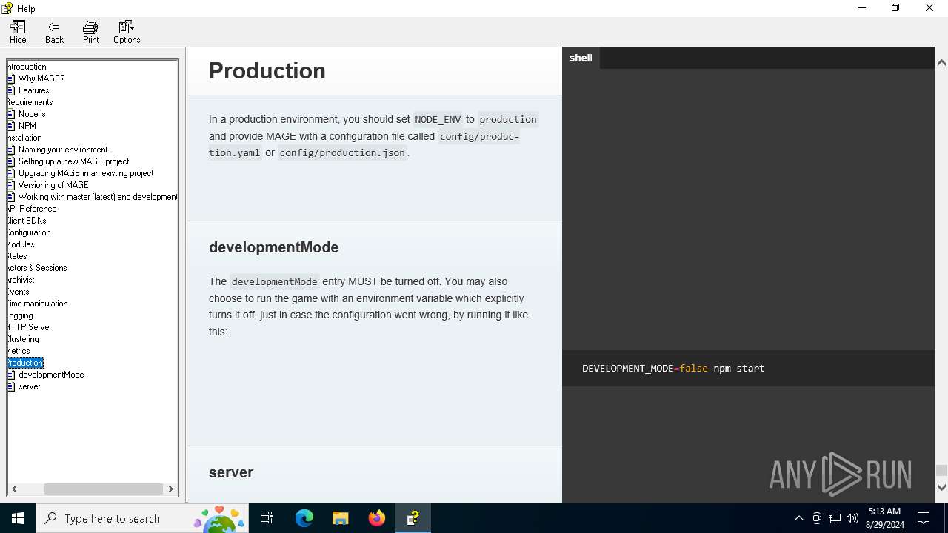This screenshot has width=948, height=533.
Task: Click page scroll up arrow
Action: pos(941,63)
